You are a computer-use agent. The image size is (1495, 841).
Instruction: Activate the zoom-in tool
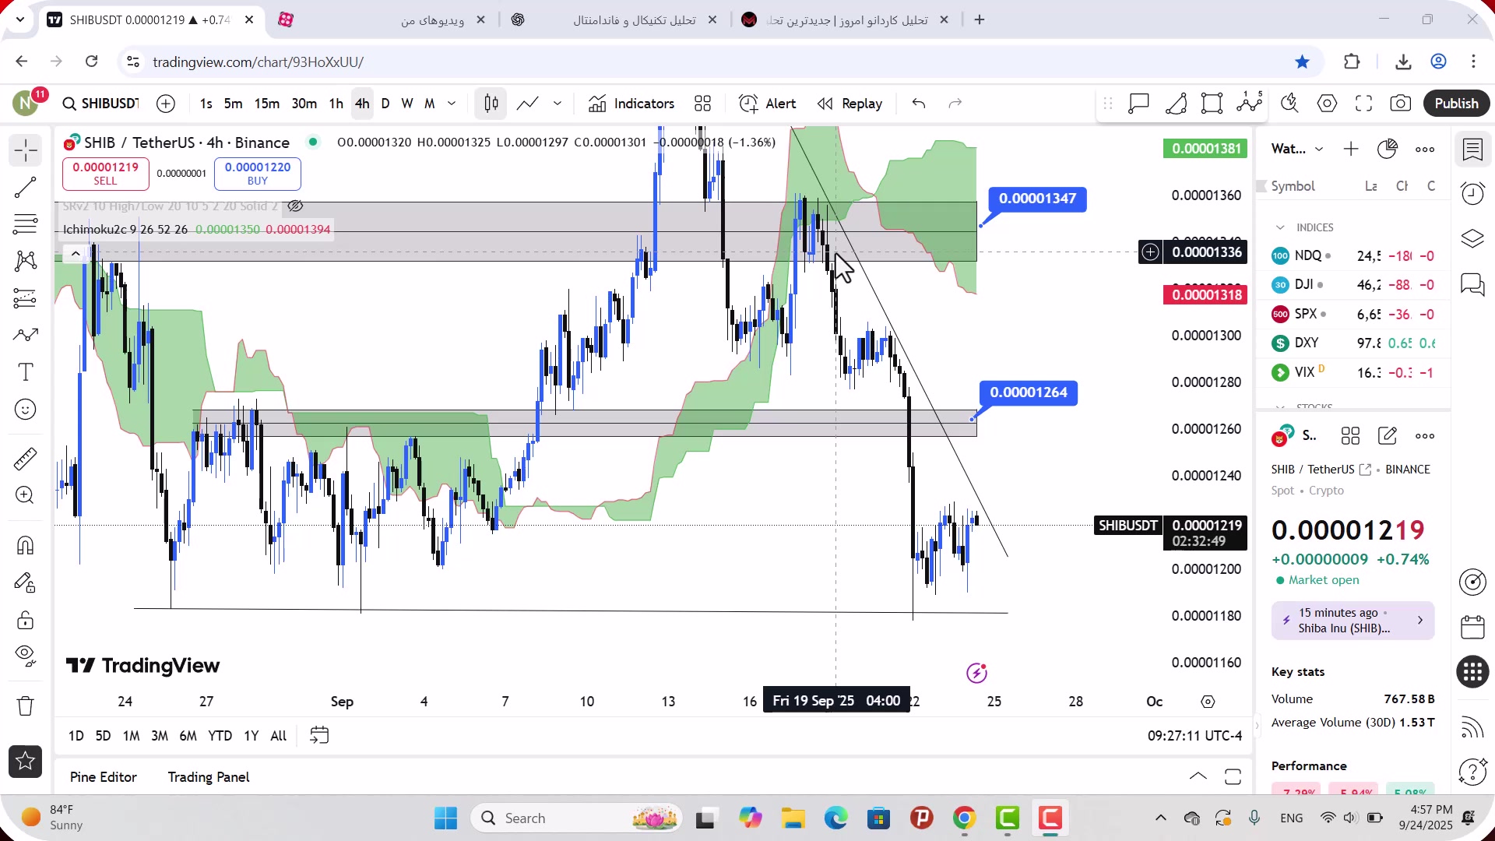[26, 495]
